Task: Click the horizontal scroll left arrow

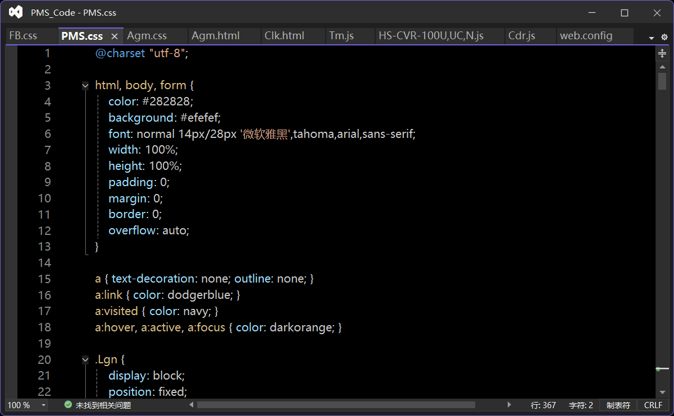Action: tap(192, 405)
